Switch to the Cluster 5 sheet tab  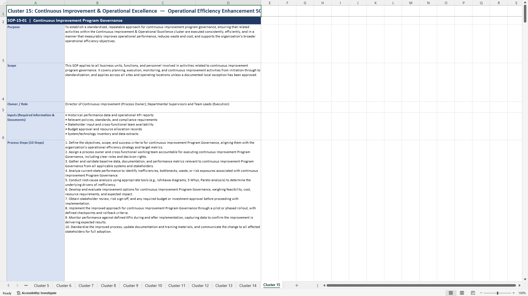coord(41,286)
